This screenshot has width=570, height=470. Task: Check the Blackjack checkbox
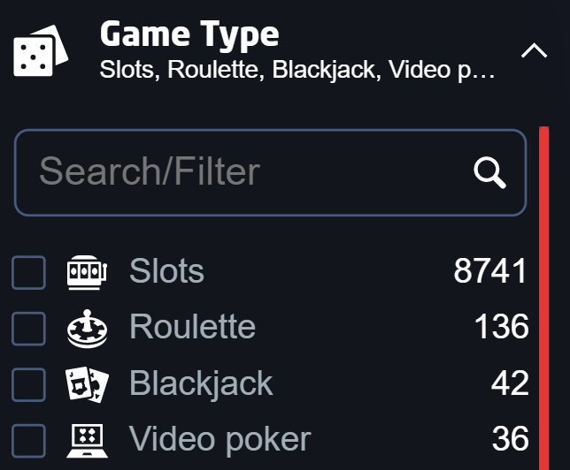[x=28, y=384]
